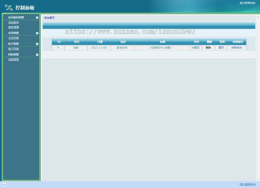Image resolution: width=260 pixels, height=188 pixels.
Task: Click the 控制面板 title text
Action: pyautogui.click(x=25, y=7)
